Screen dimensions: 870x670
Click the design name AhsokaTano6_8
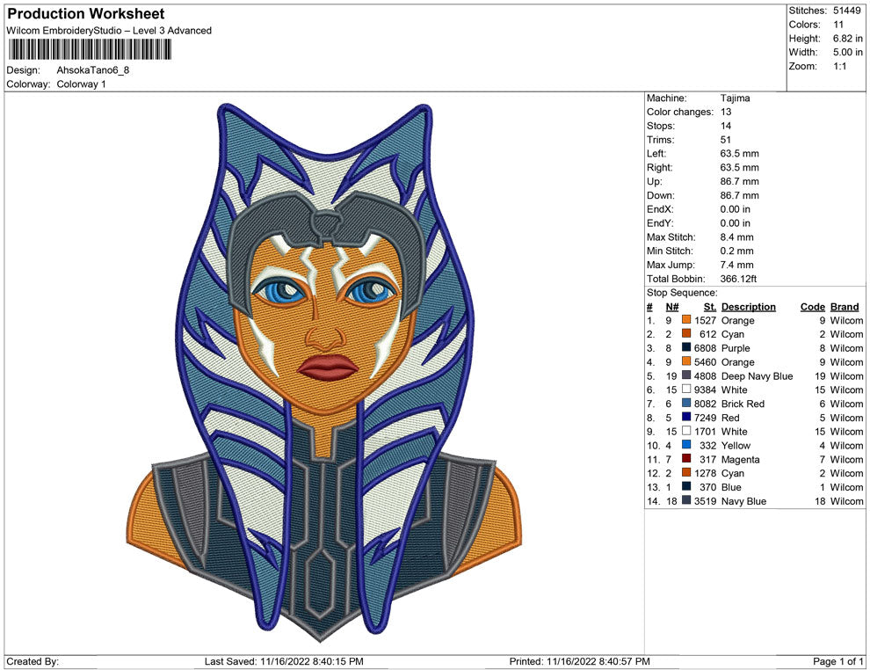click(x=92, y=70)
